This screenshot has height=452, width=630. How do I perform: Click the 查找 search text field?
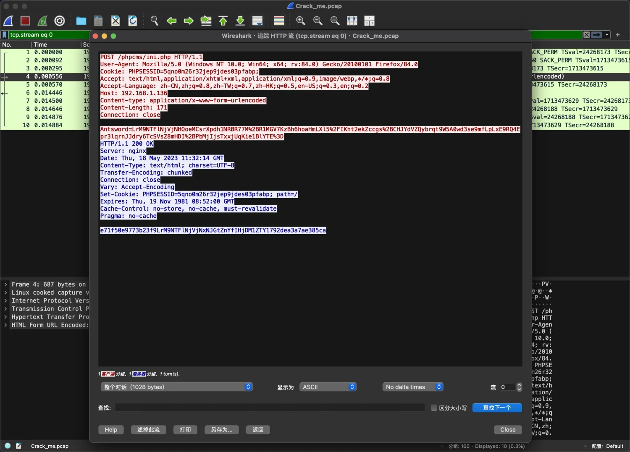pyautogui.click(x=270, y=408)
